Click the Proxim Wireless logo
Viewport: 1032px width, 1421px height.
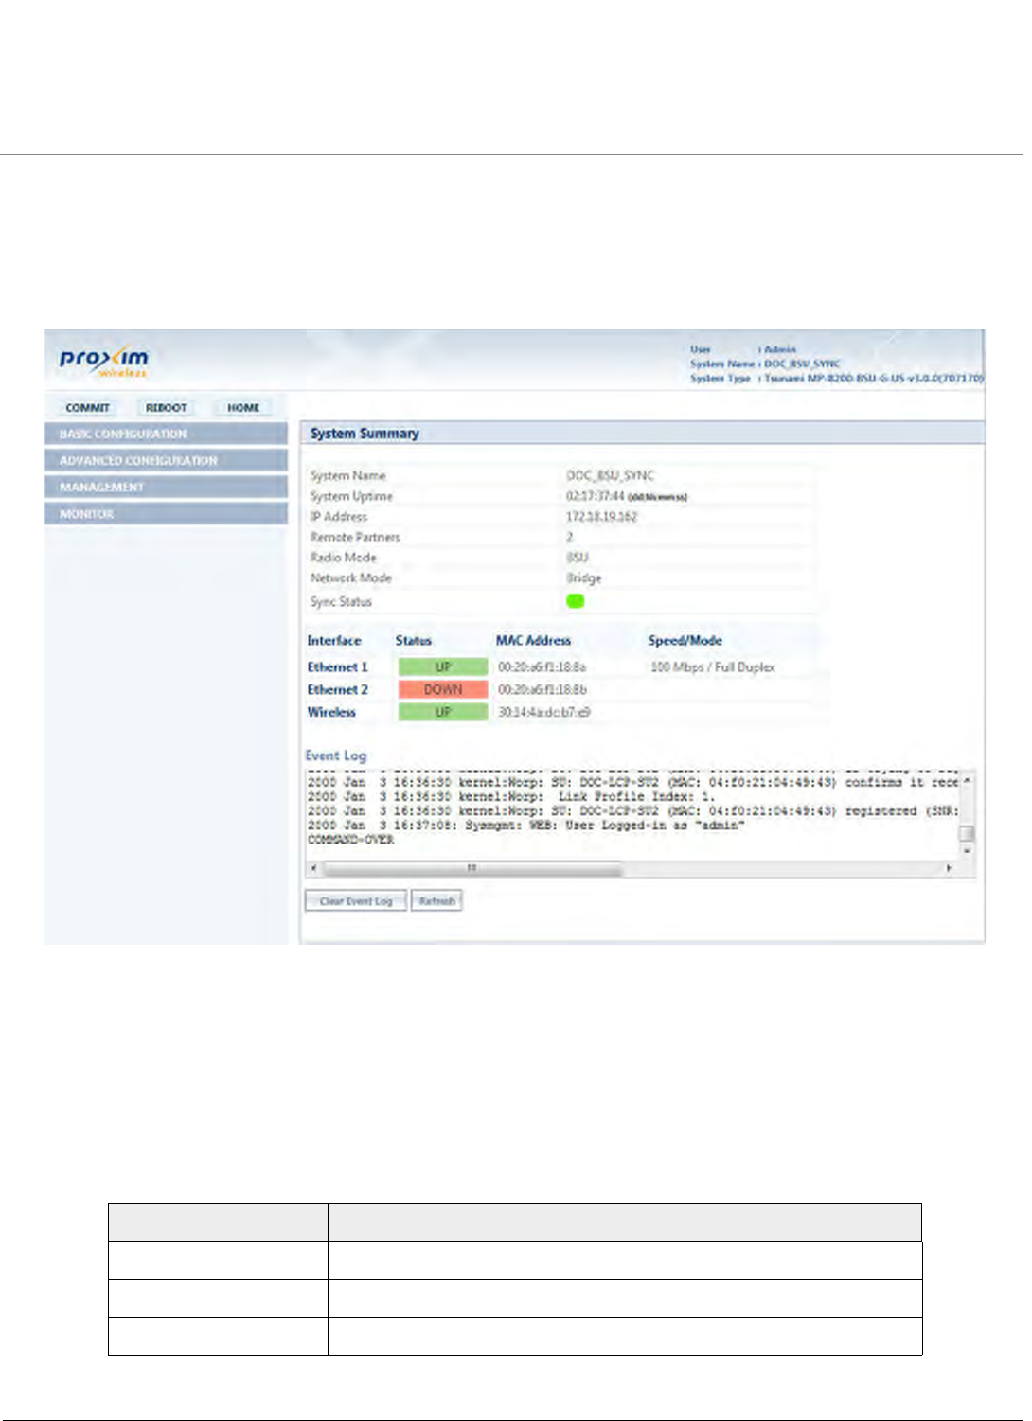pyautogui.click(x=104, y=362)
